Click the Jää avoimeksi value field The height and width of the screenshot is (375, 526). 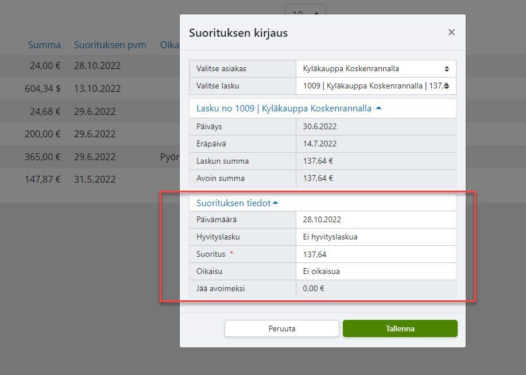point(376,288)
